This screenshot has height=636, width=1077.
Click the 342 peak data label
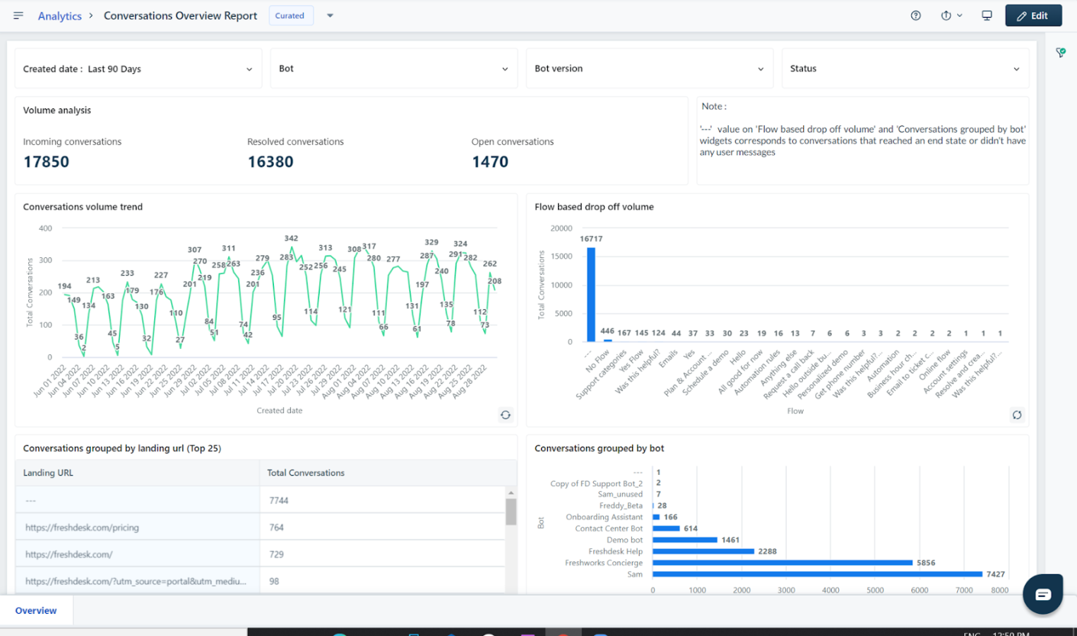[x=291, y=239]
